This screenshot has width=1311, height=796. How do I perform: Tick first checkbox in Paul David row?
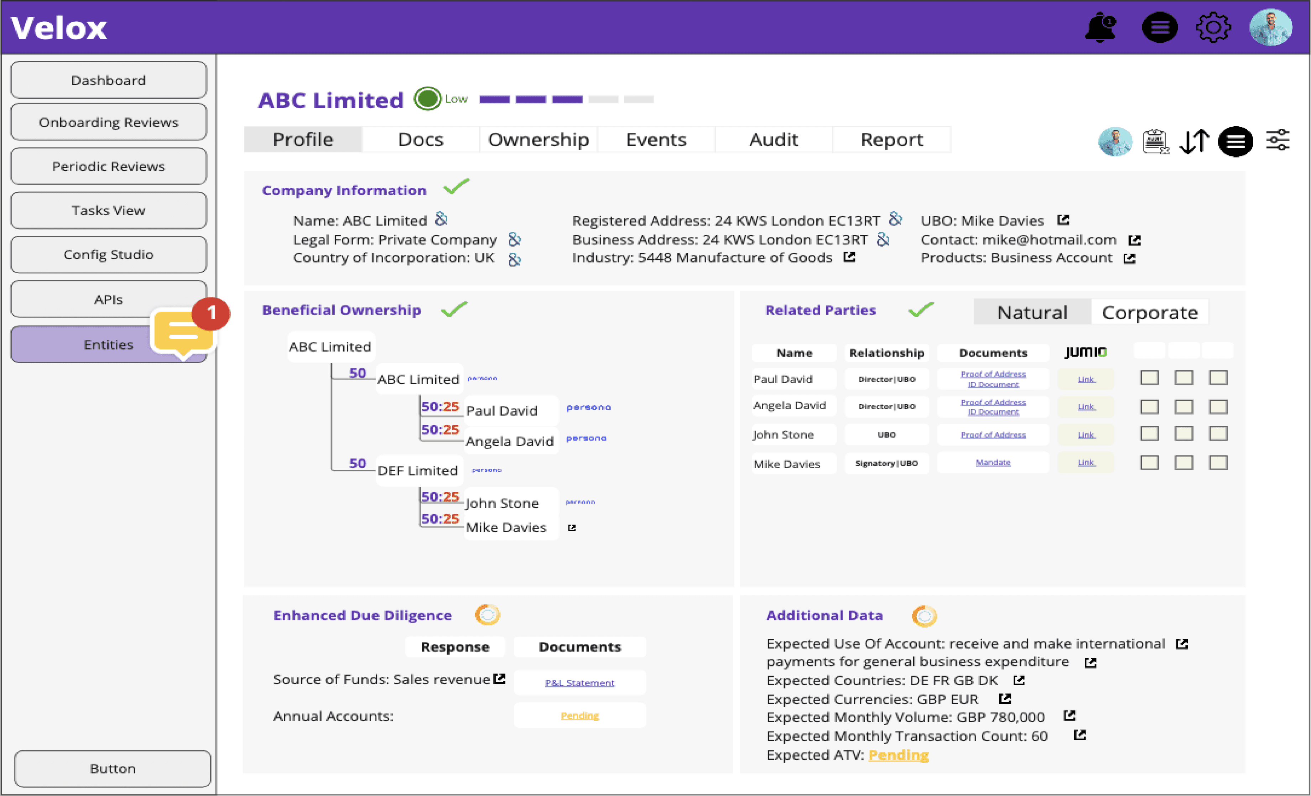tap(1149, 378)
